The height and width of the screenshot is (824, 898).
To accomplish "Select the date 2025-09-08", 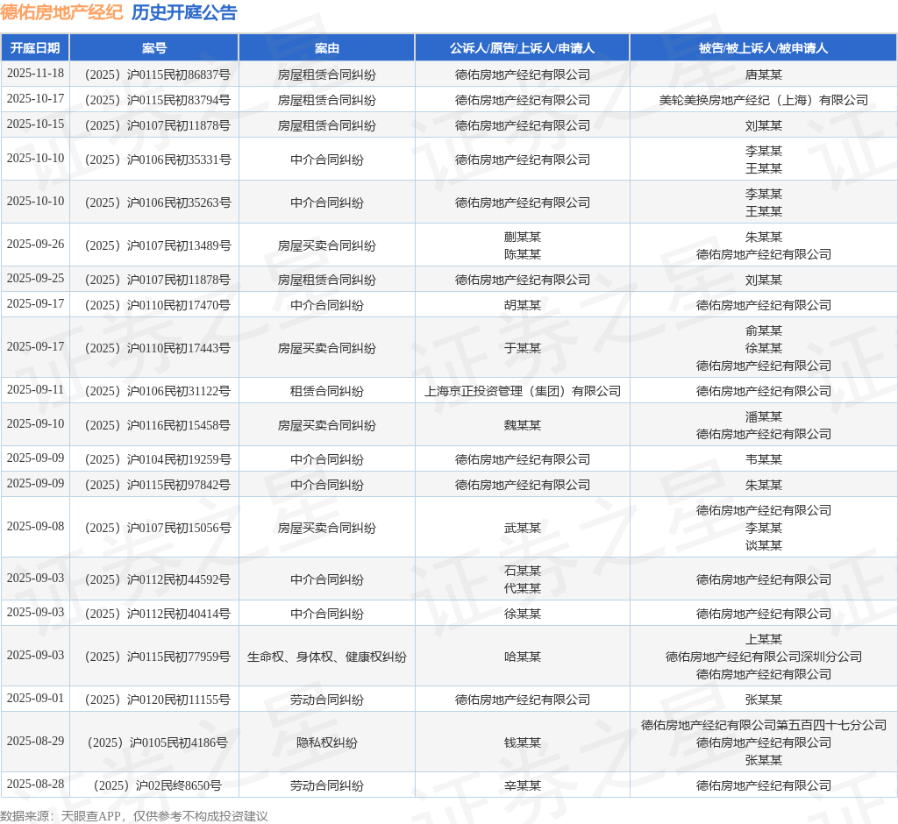I will 35,527.
